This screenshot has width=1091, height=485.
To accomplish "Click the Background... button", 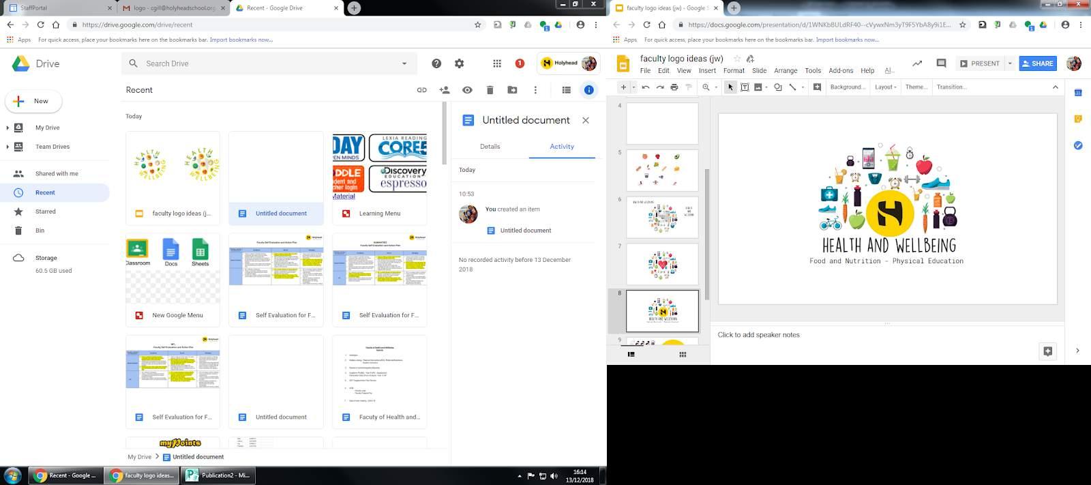I will pos(848,87).
